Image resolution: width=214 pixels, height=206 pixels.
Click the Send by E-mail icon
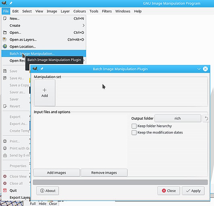click(x=5, y=155)
